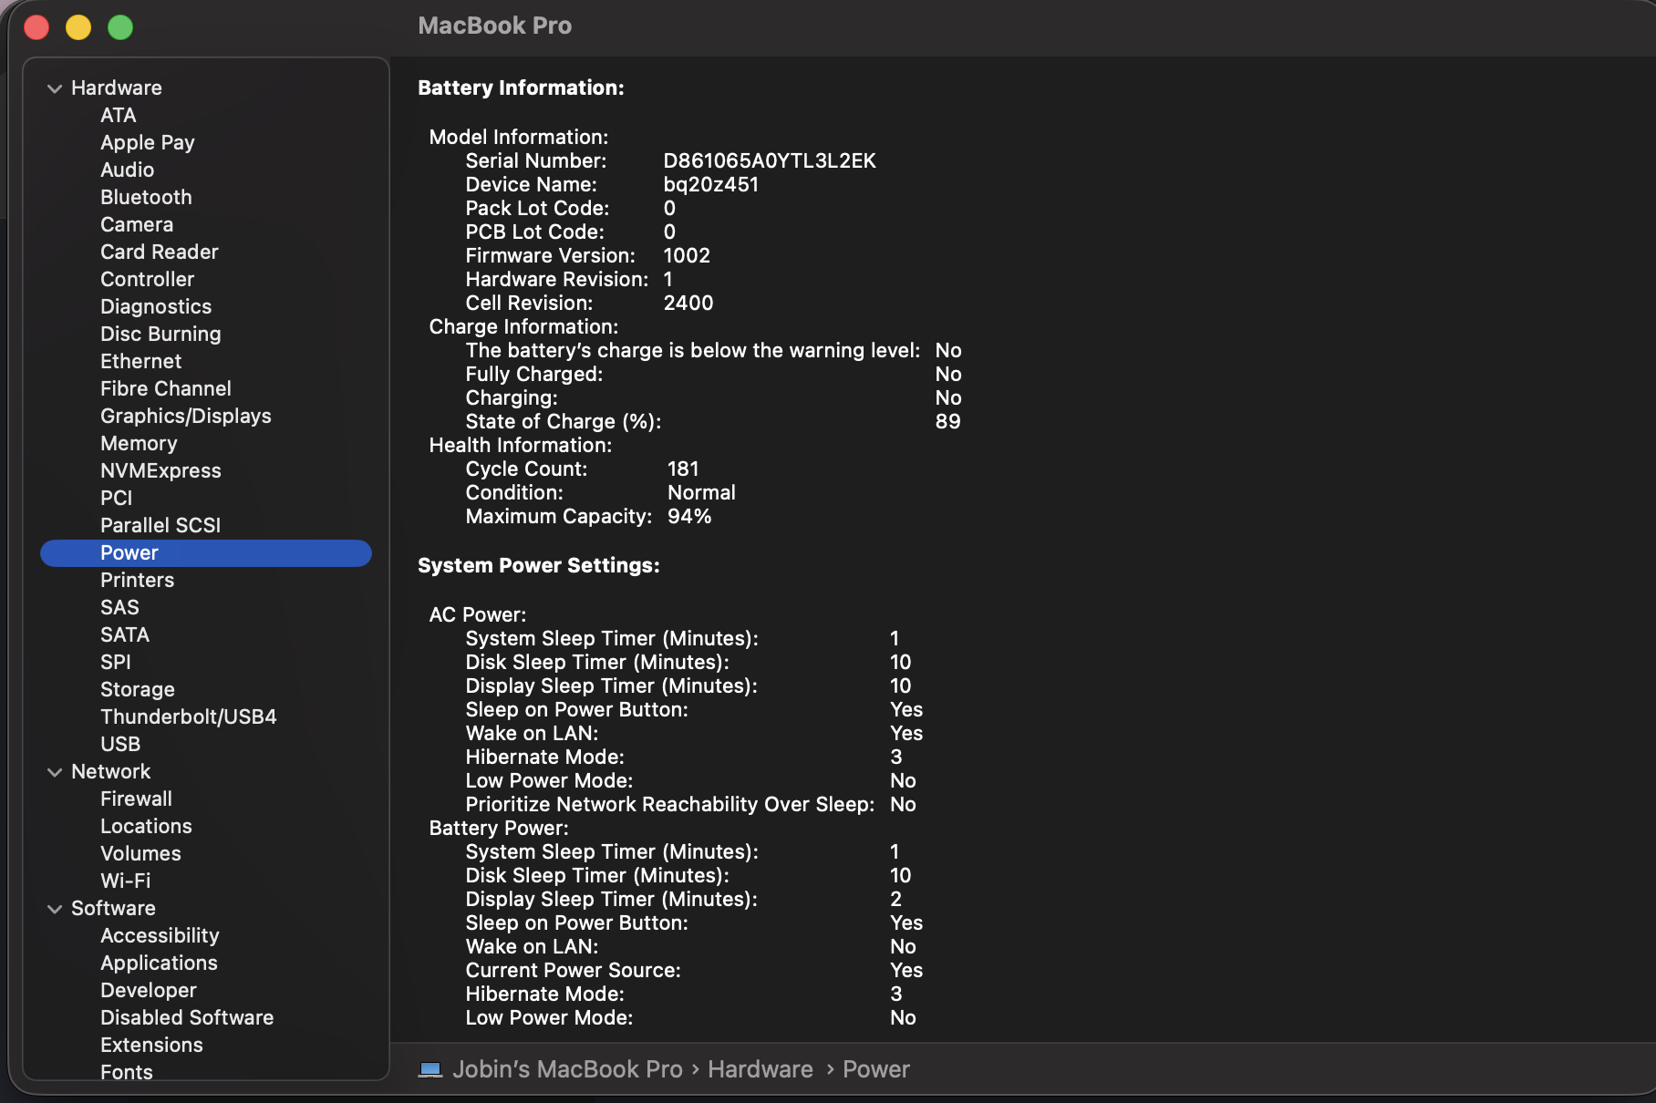The height and width of the screenshot is (1103, 1656).
Task: Select SAS in the Hardware list
Action: (119, 607)
